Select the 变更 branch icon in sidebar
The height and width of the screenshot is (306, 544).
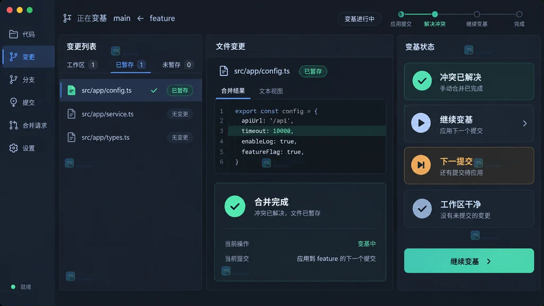coord(13,56)
